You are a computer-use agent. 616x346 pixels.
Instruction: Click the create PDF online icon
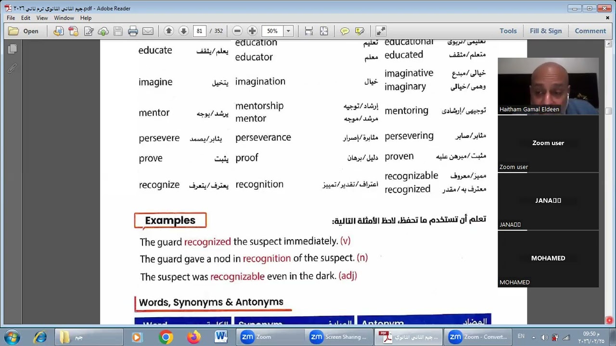73,31
